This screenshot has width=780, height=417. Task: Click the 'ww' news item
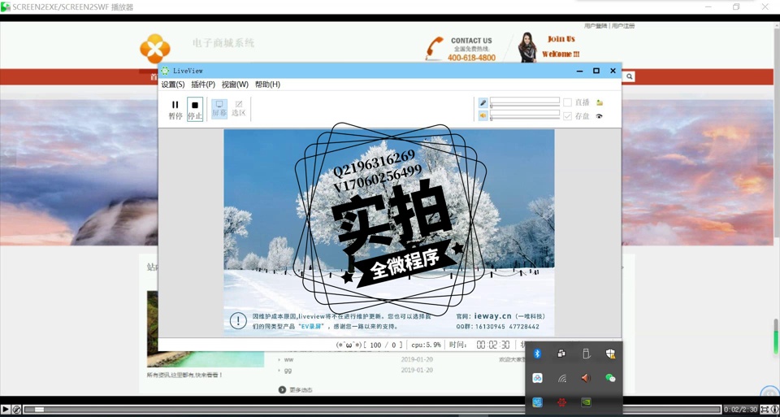[x=288, y=359]
